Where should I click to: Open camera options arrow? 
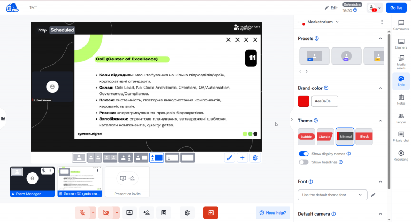pyautogui.click(x=117, y=212)
